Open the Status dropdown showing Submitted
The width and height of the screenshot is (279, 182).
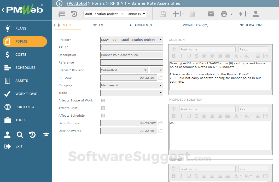pos(145,70)
